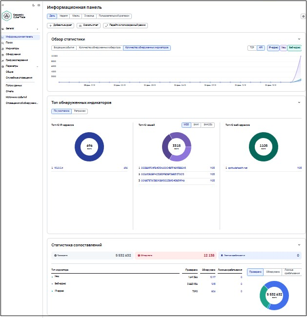Screen dimensions: 307x318
Task: Collapse the Параметры section chevron
Action: coord(37,66)
